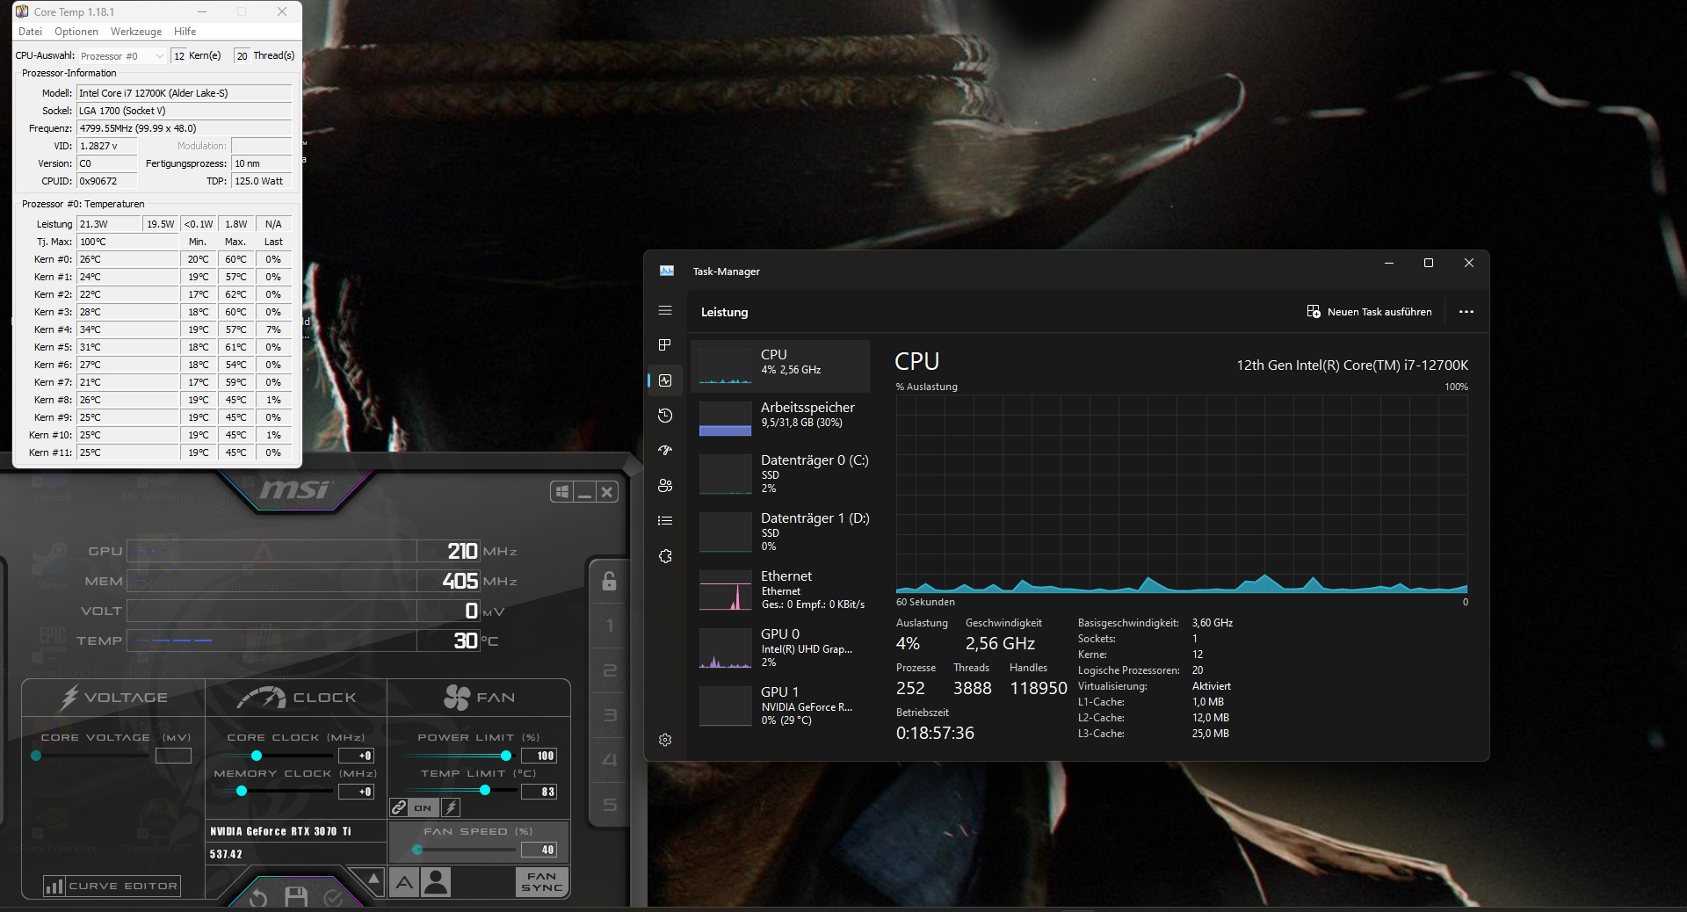
Task: Click the reset settings arrow icon in Afterburner
Action: pyautogui.click(x=257, y=898)
